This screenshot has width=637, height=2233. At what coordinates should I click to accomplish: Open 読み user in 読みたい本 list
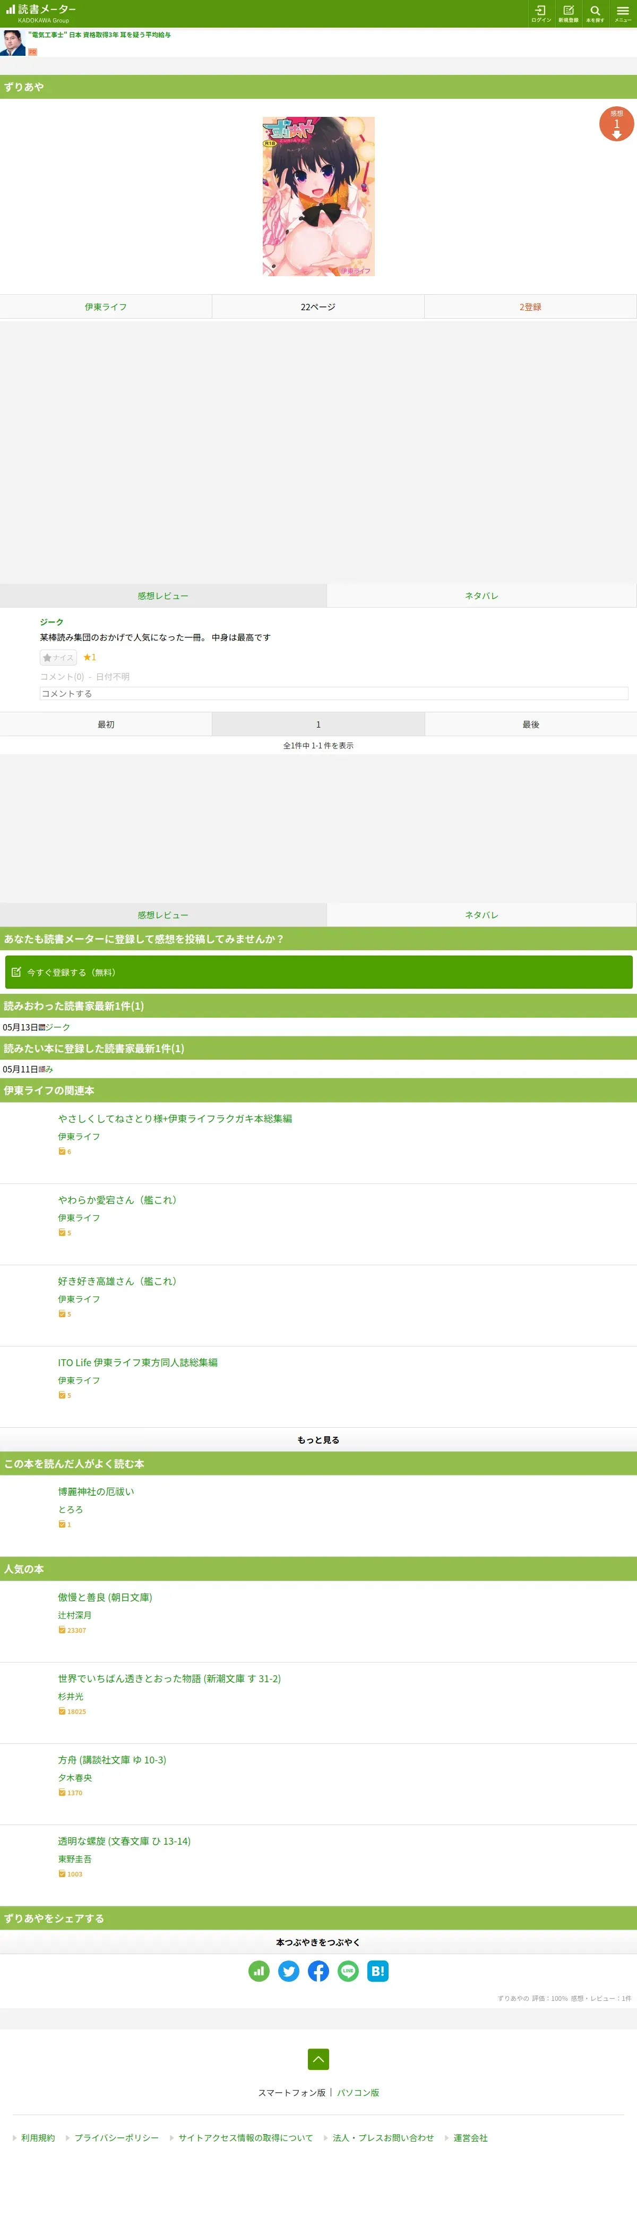pyautogui.click(x=48, y=1069)
